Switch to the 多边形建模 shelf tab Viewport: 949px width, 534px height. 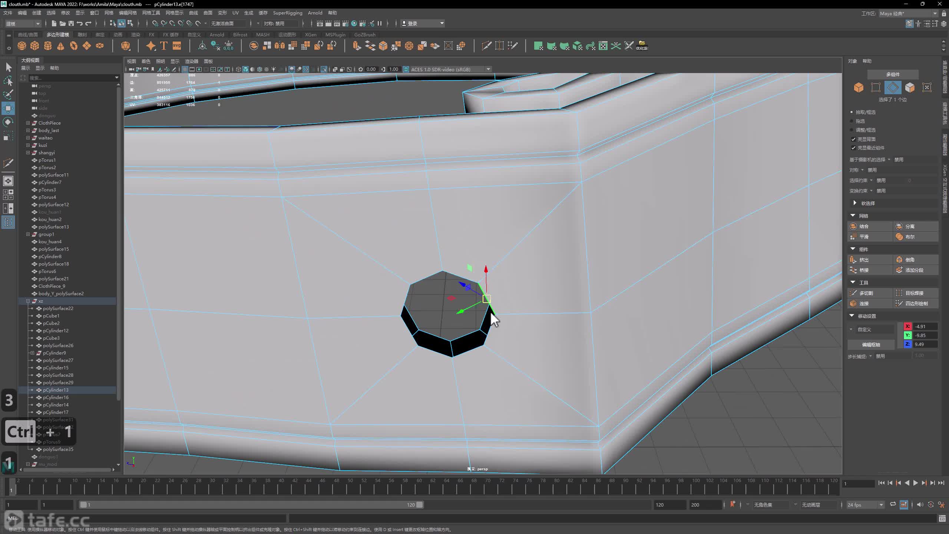point(58,34)
